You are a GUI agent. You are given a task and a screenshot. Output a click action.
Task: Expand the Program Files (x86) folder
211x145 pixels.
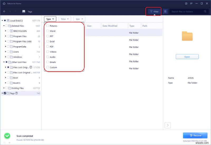[6, 41]
